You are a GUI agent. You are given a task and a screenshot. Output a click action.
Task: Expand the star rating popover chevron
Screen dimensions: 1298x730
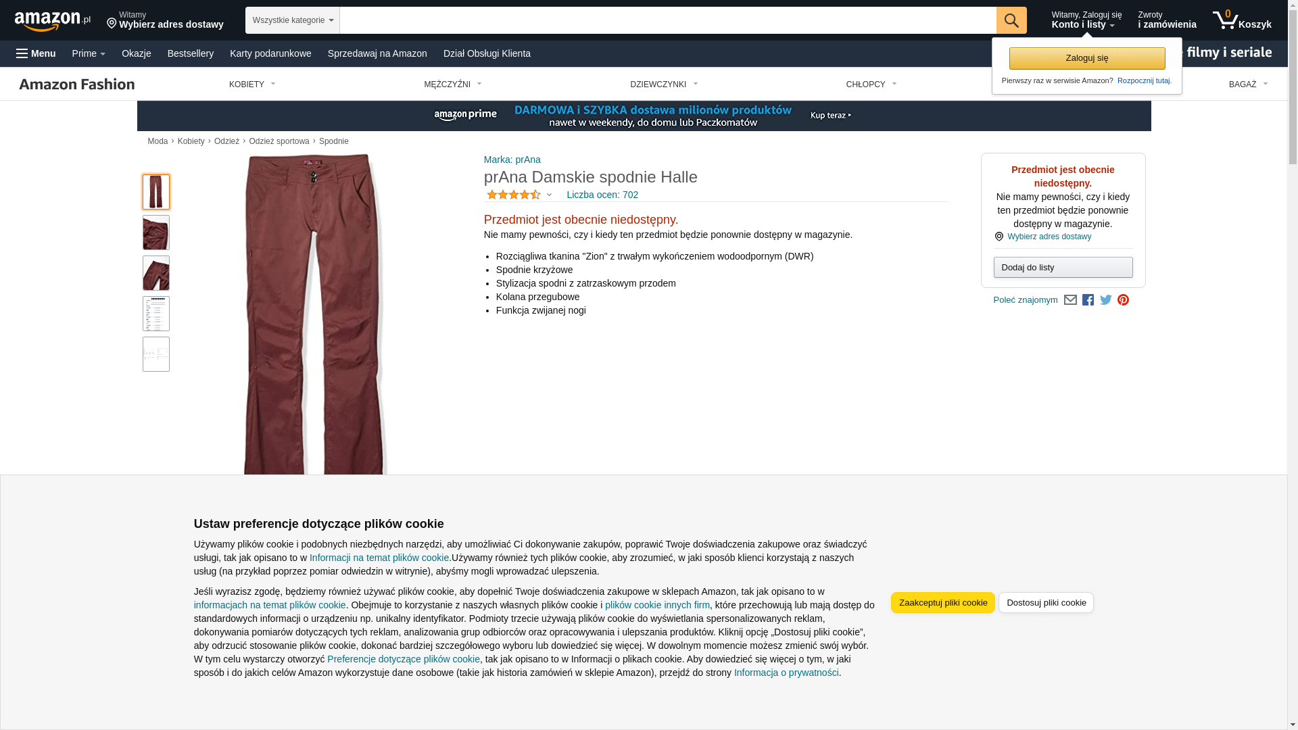pos(549,195)
